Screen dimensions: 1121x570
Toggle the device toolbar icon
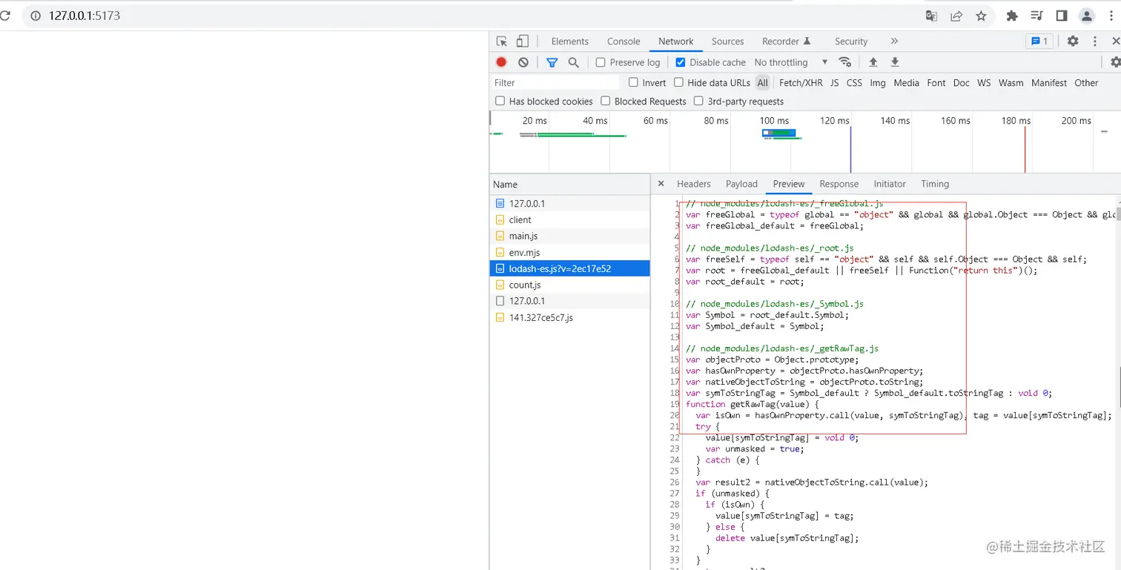523,42
